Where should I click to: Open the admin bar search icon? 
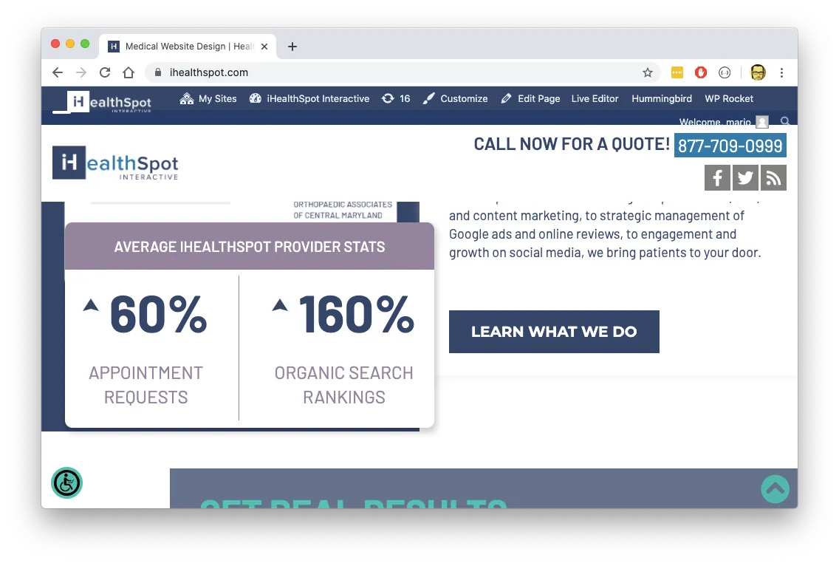point(785,121)
